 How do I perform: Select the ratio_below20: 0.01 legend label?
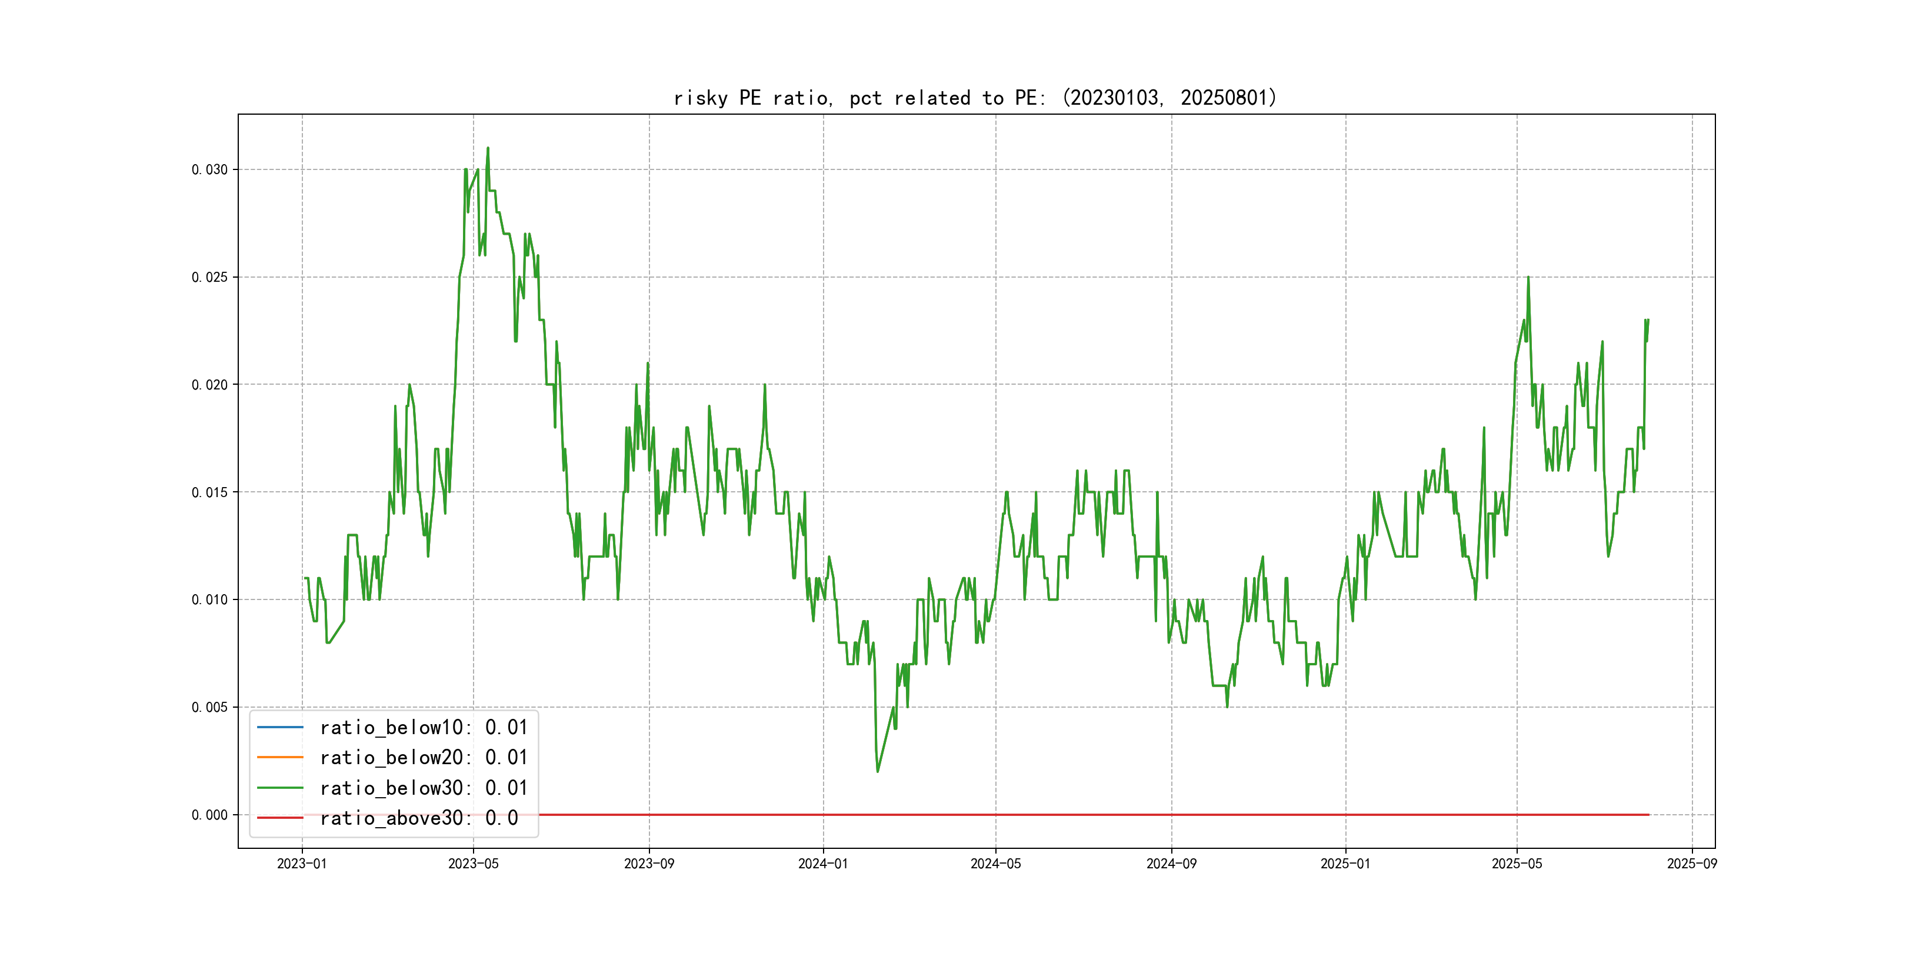(423, 758)
